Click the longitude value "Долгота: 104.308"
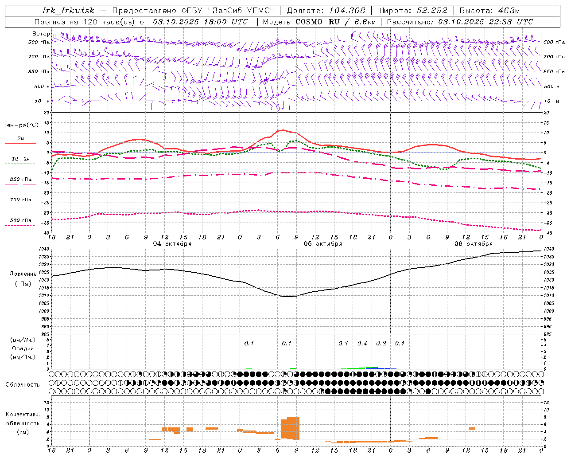 (326, 11)
